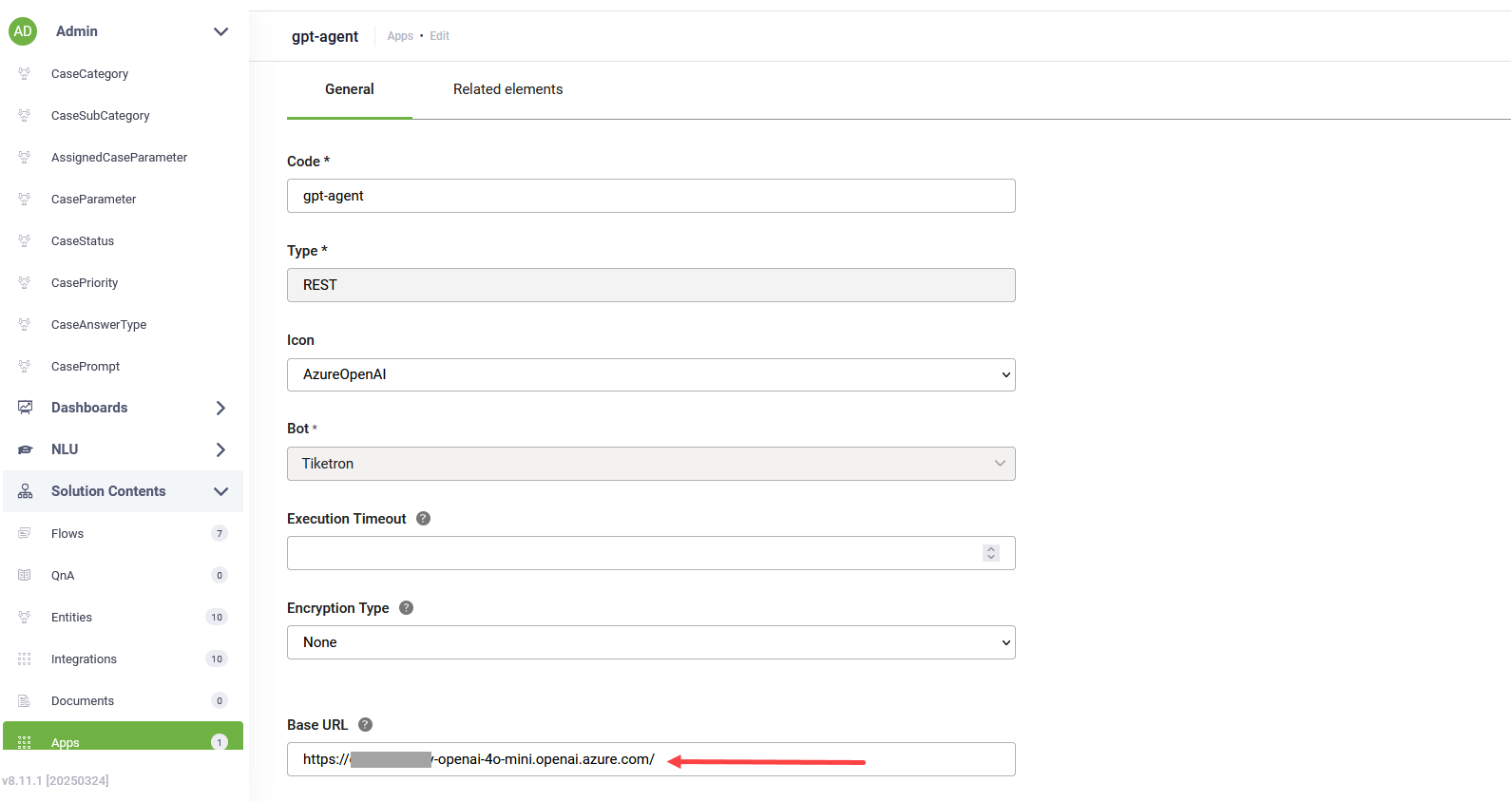
Task: Click the Solution Contents hierarchy icon
Action: click(26, 491)
